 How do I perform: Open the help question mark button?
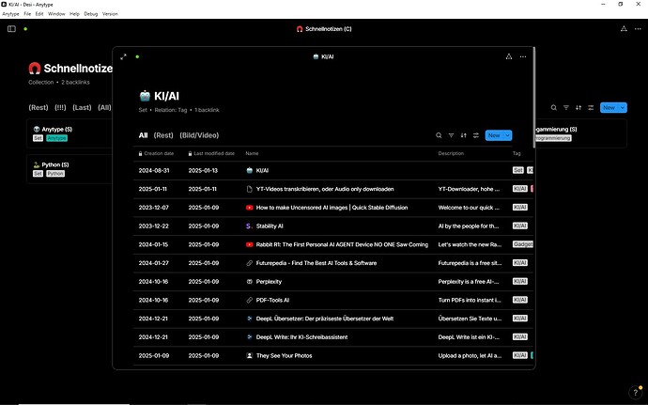click(636, 392)
